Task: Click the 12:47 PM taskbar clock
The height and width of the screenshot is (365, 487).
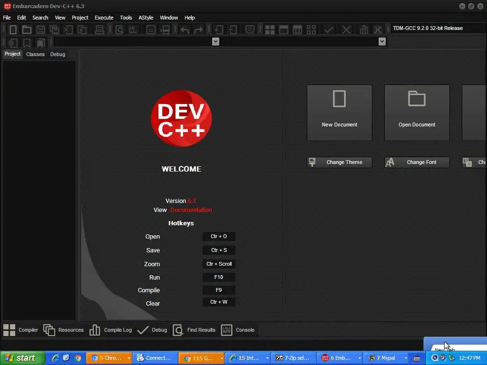Action: pyautogui.click(x=469, y=358)
